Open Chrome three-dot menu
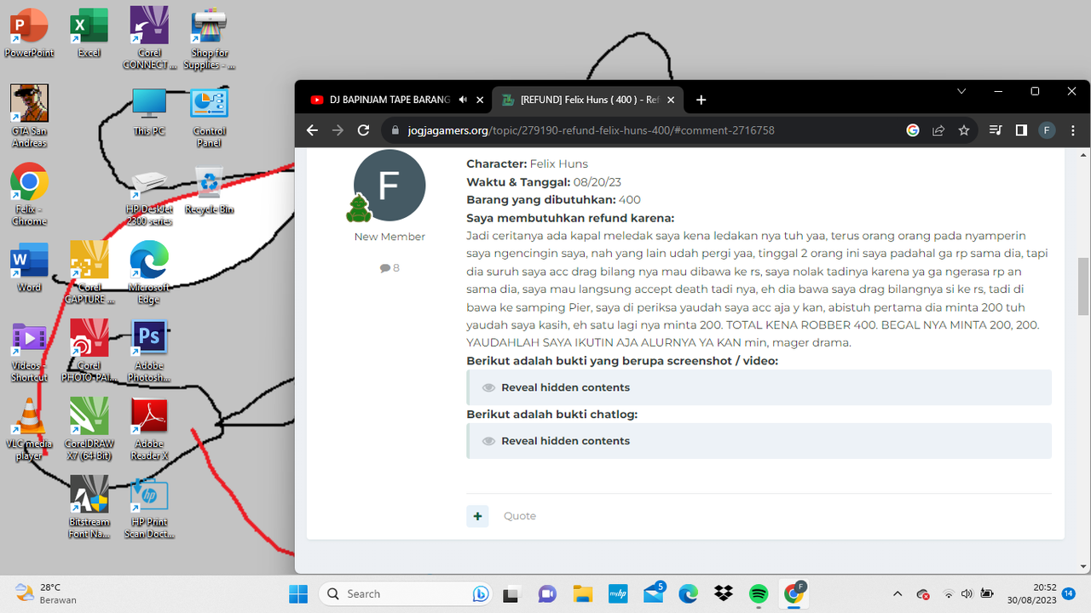 [x=1072, y=130]
